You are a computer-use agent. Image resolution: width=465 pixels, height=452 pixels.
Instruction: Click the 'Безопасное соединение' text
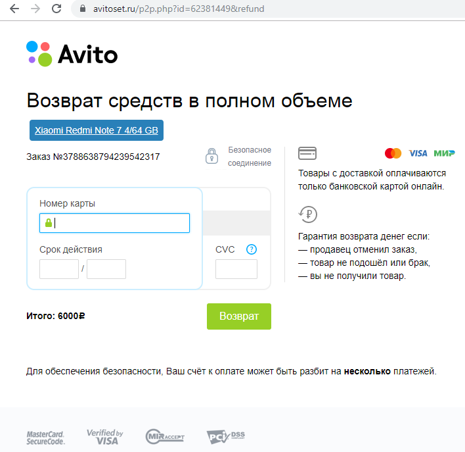pyautogui.click(x=250, y=157)
